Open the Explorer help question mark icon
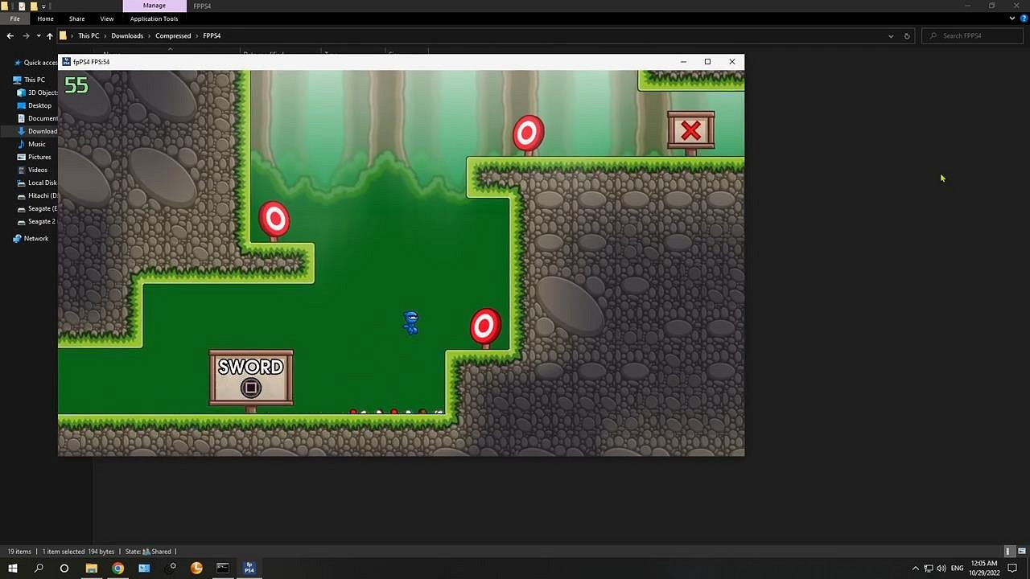 [x=1024, y=18]
